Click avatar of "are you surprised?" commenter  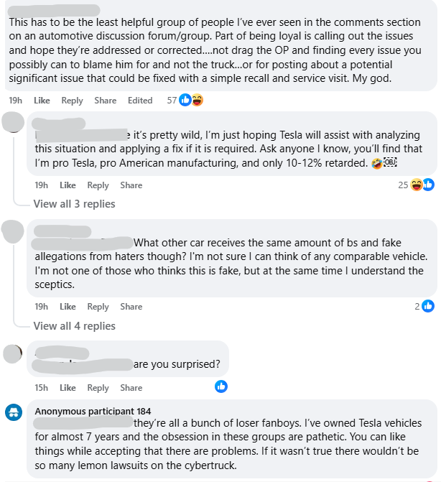13,353
